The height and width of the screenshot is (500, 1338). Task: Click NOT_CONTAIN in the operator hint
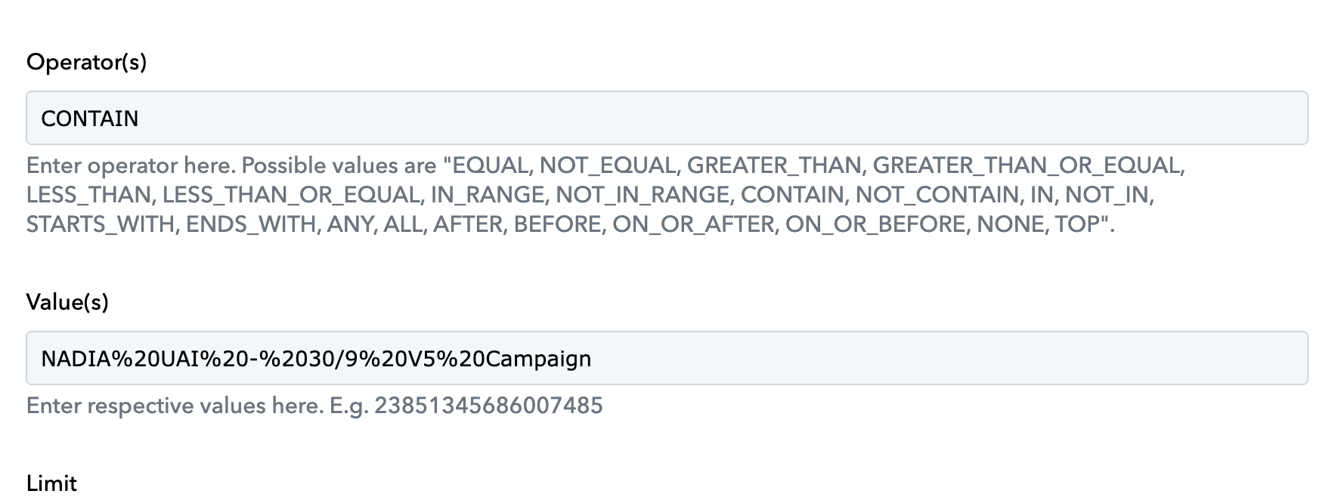point(937,196)
